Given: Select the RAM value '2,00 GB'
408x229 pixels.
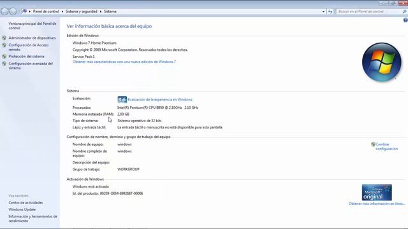Looking at the screenshot, I should 123,114.
